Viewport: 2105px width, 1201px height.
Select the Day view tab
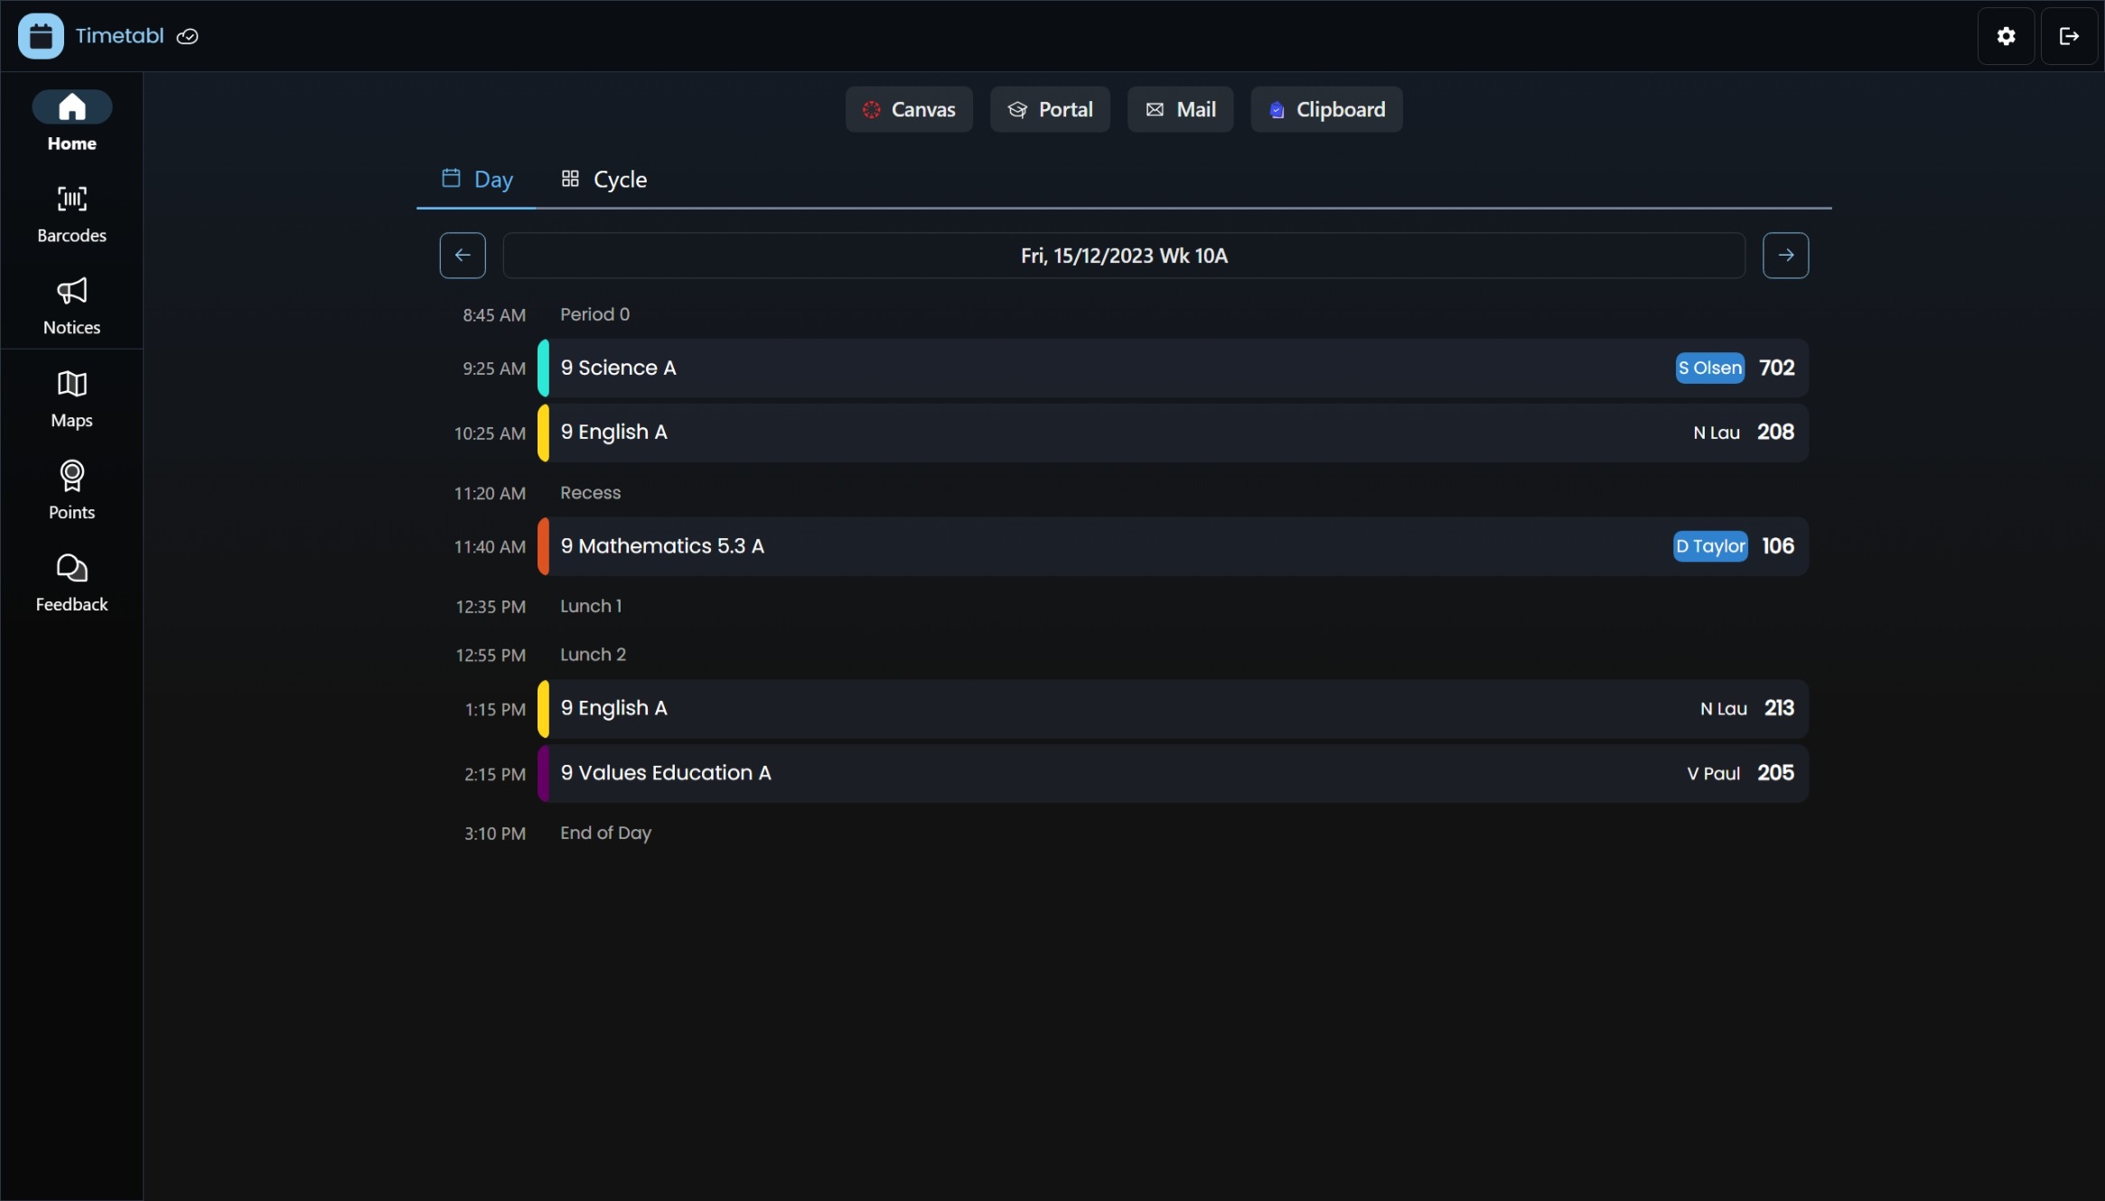475,179
